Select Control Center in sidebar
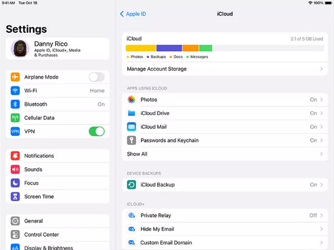 (x=58, y=234)
